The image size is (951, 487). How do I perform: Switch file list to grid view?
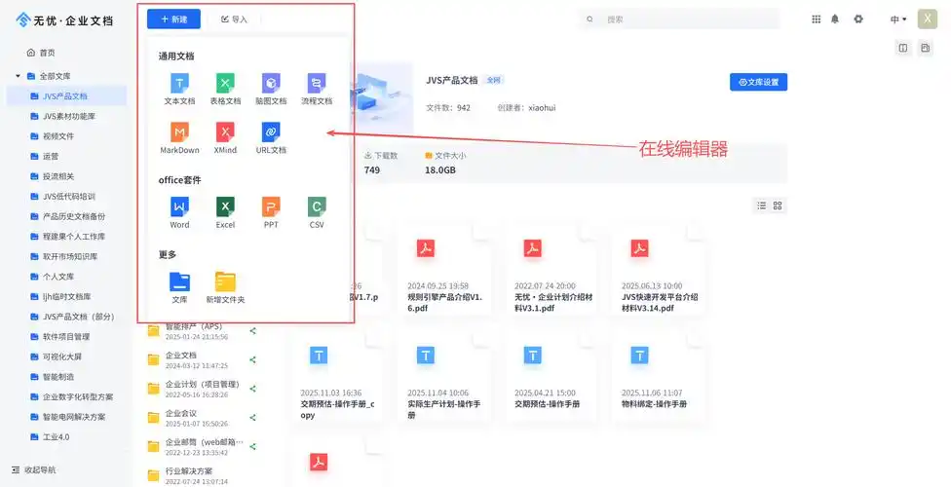(778, 206)
